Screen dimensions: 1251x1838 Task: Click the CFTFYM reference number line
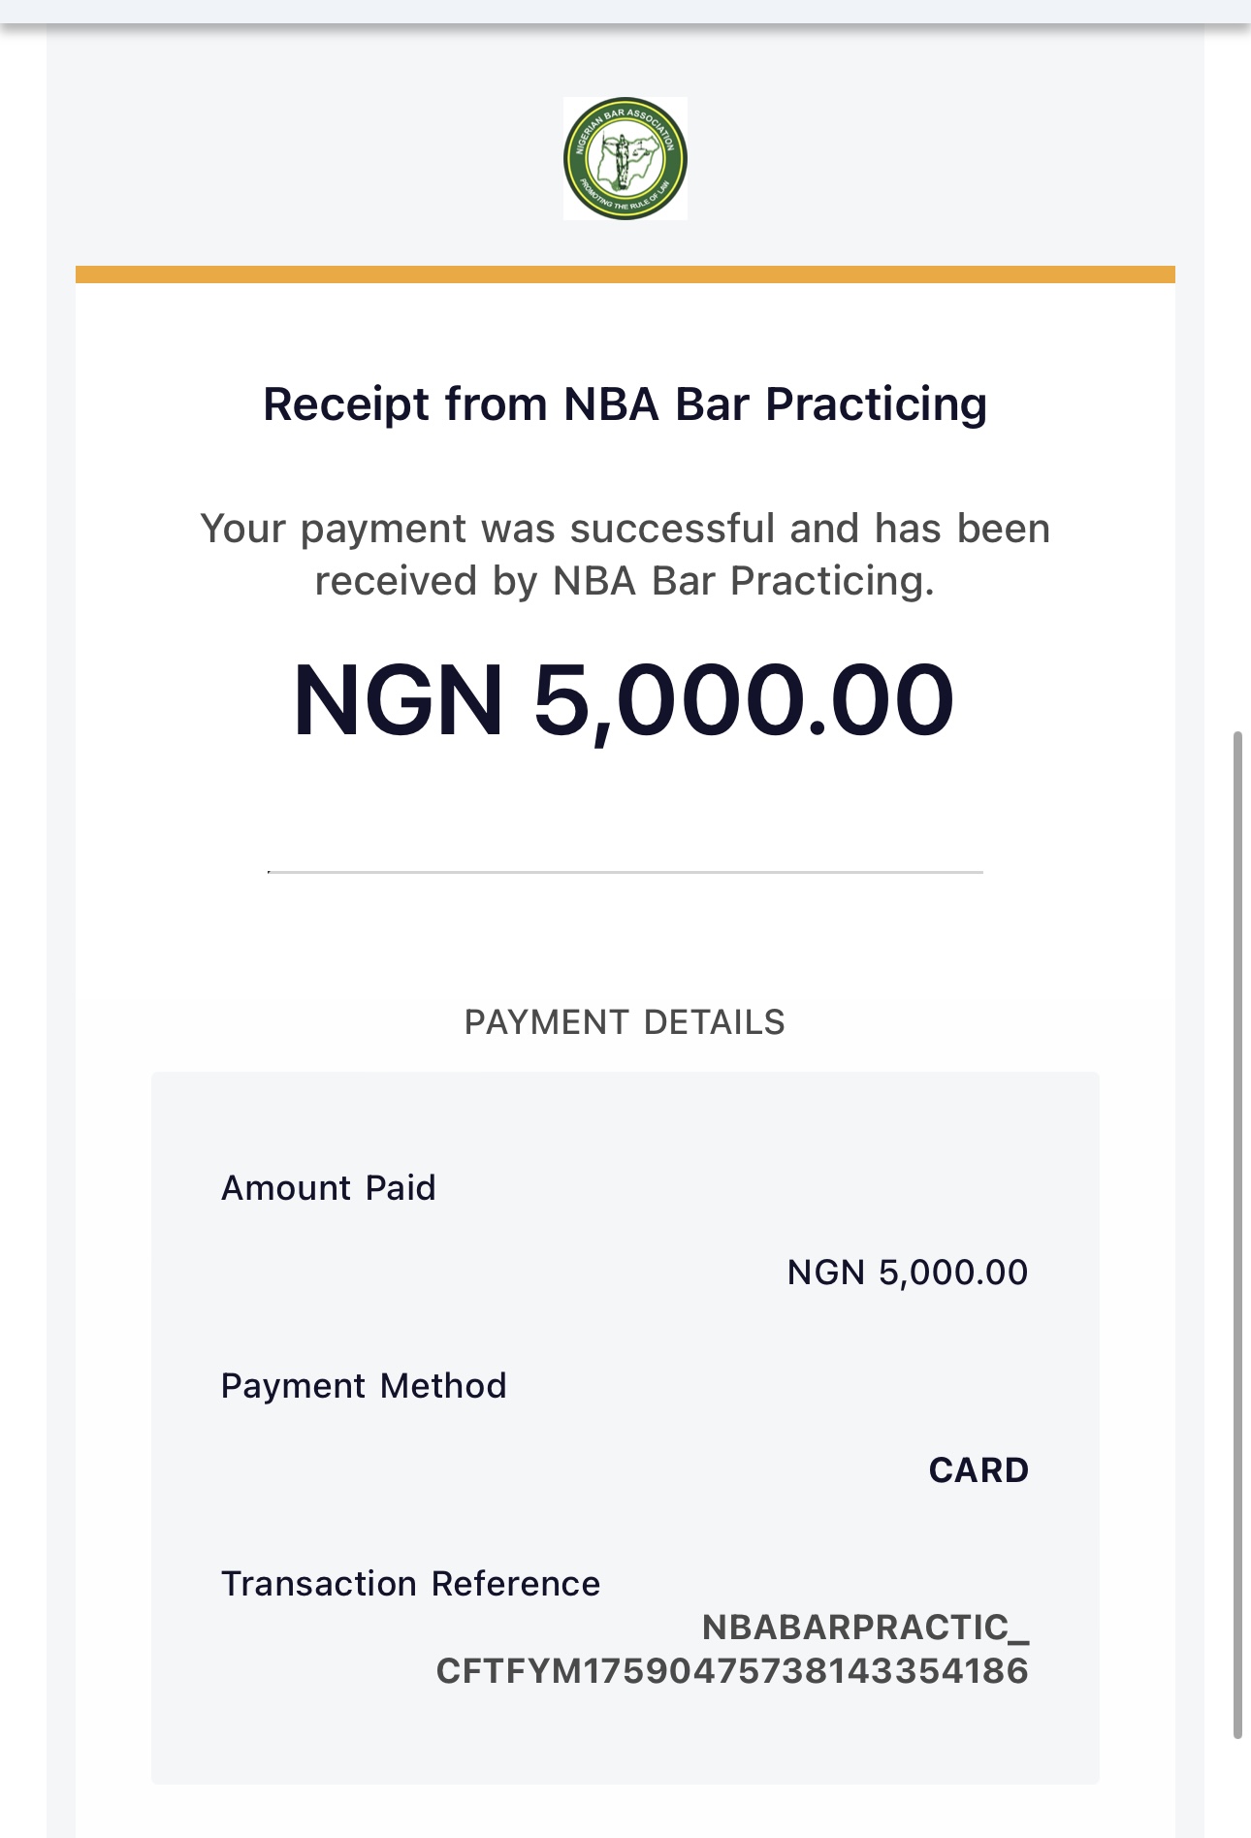click(732, 1671)
